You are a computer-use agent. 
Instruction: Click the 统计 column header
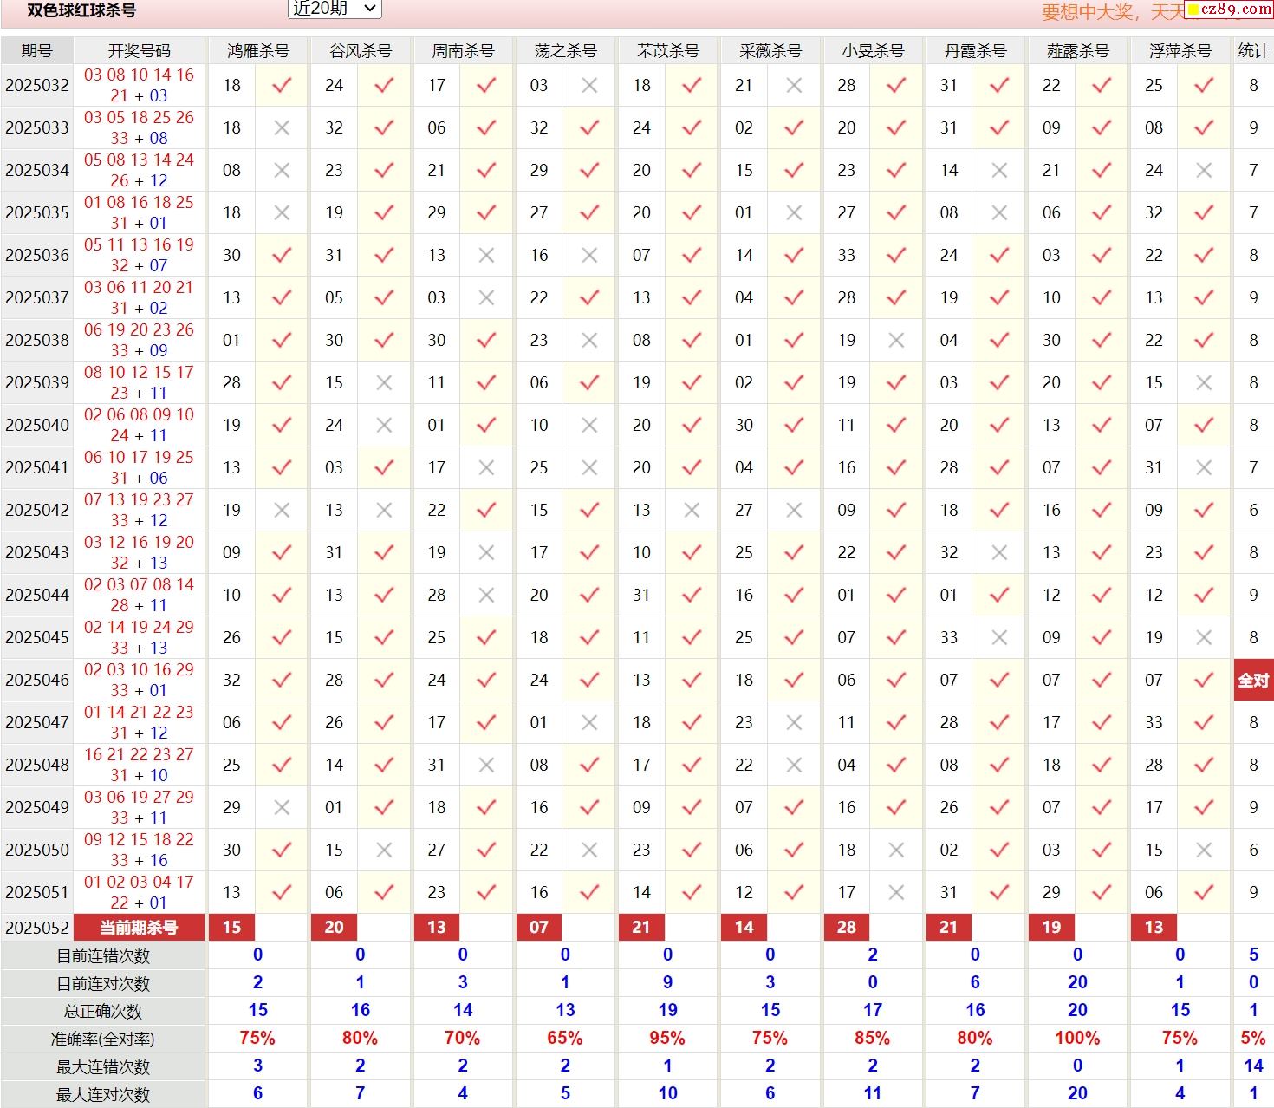point(1253,50)
